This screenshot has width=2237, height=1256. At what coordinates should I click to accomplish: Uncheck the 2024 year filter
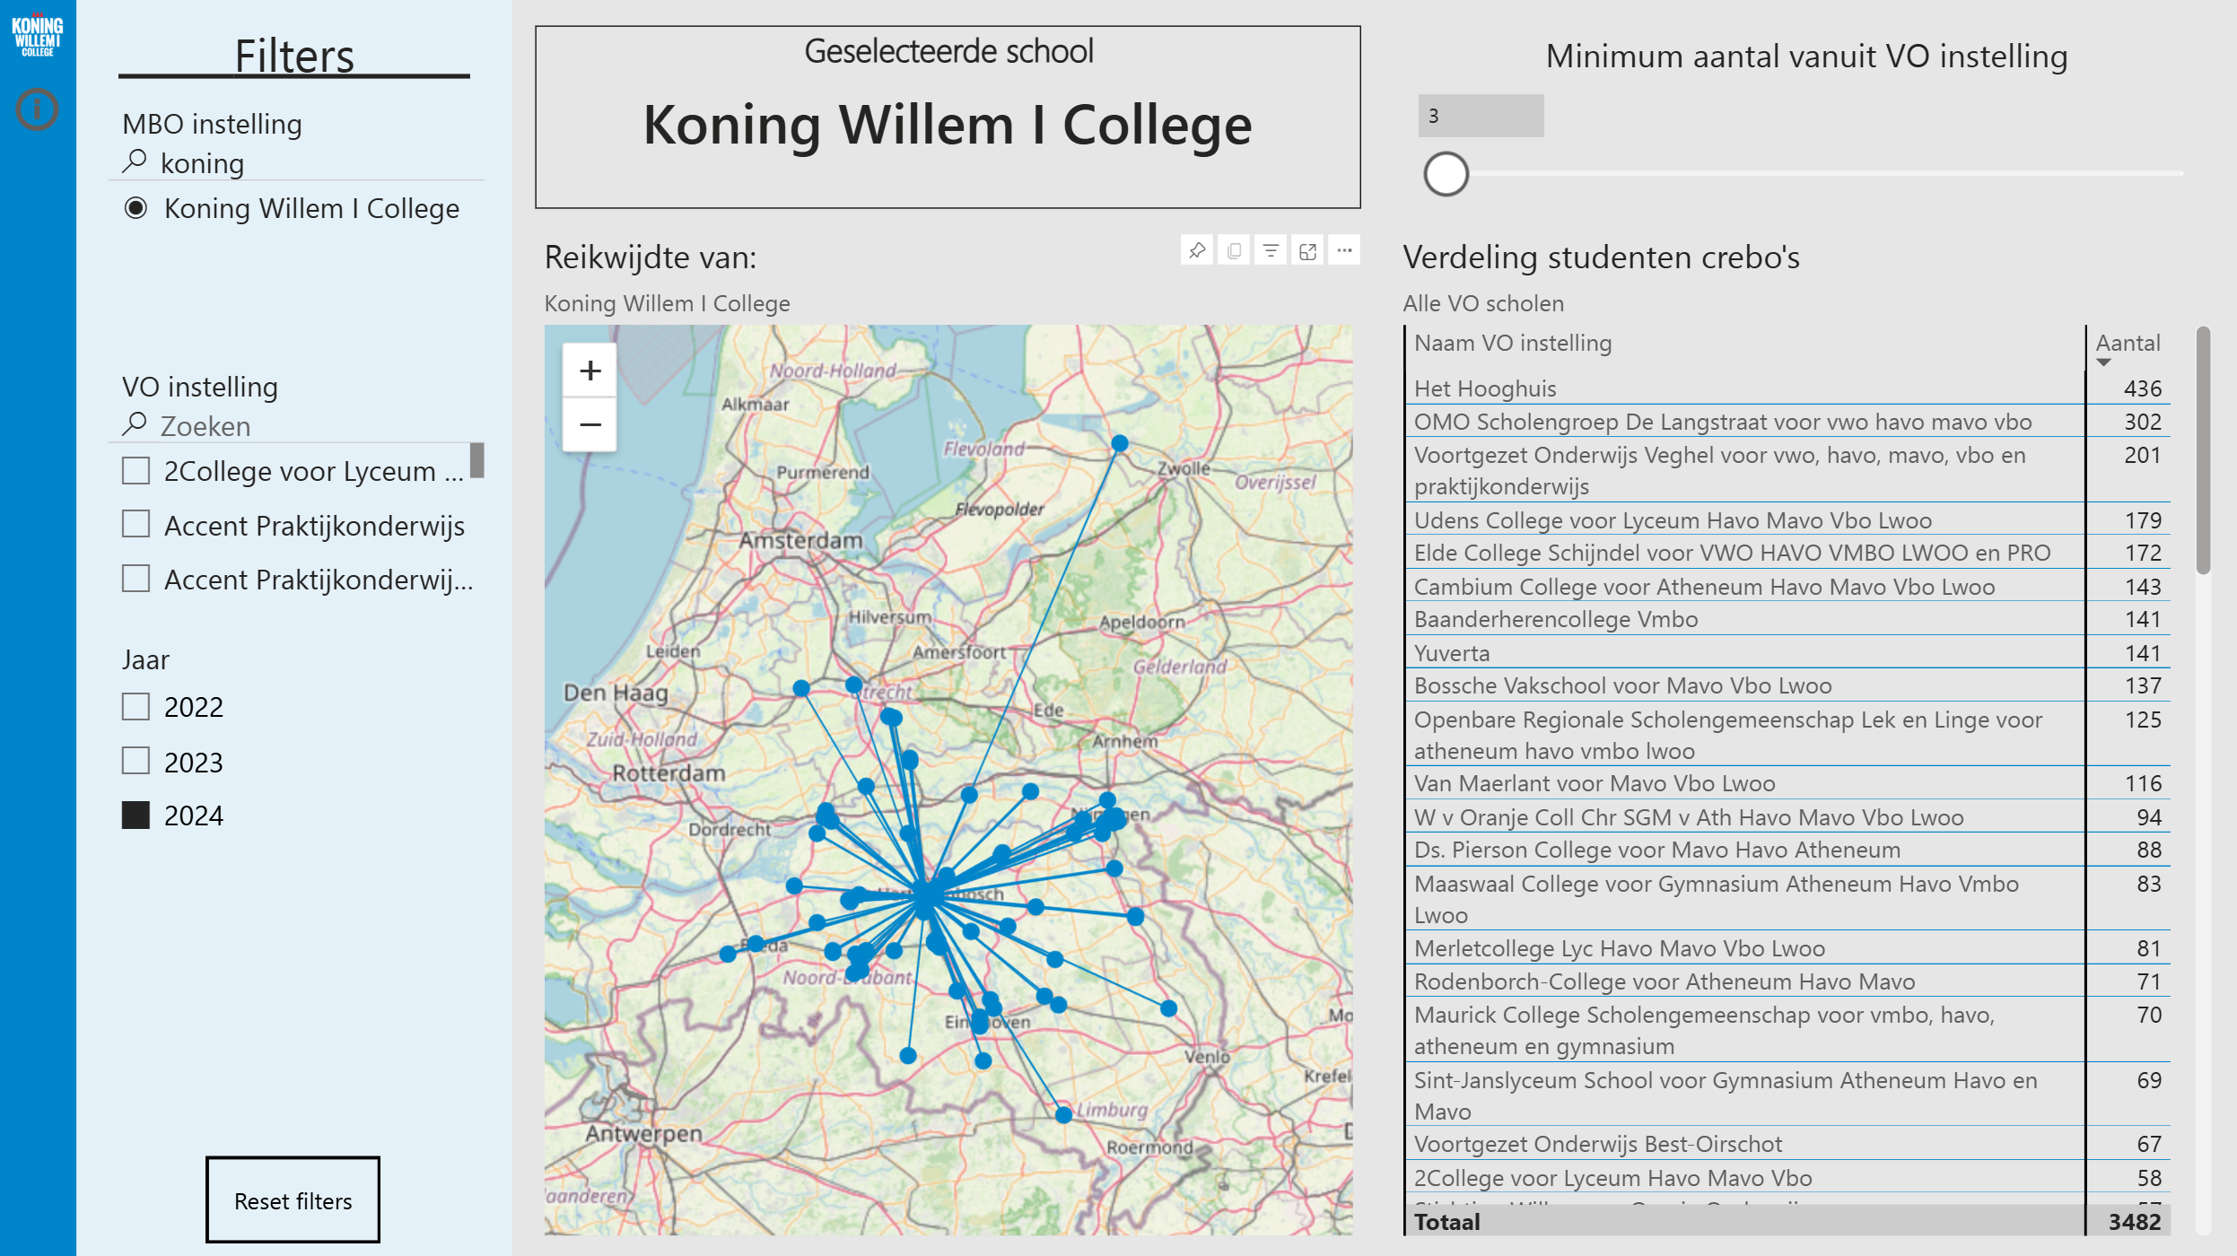click(135, 816)
